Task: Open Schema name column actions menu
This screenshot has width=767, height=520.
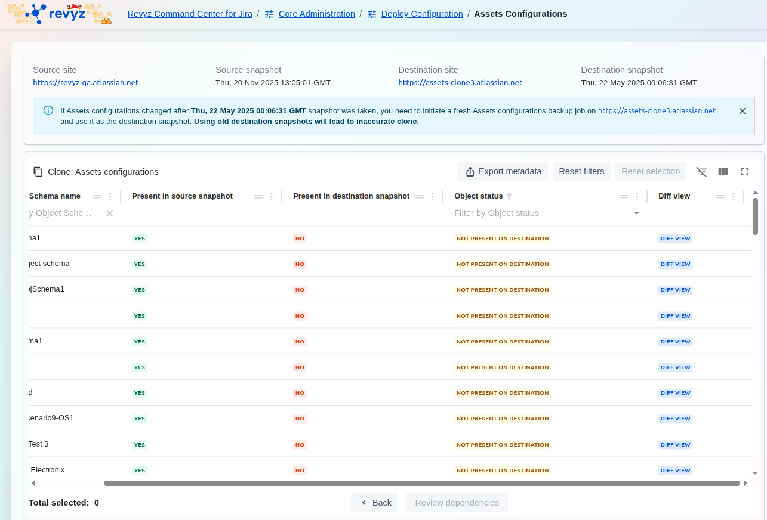Action: pos(110,197)
